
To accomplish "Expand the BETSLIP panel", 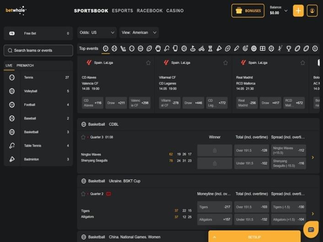I will [x=254, y=237].
